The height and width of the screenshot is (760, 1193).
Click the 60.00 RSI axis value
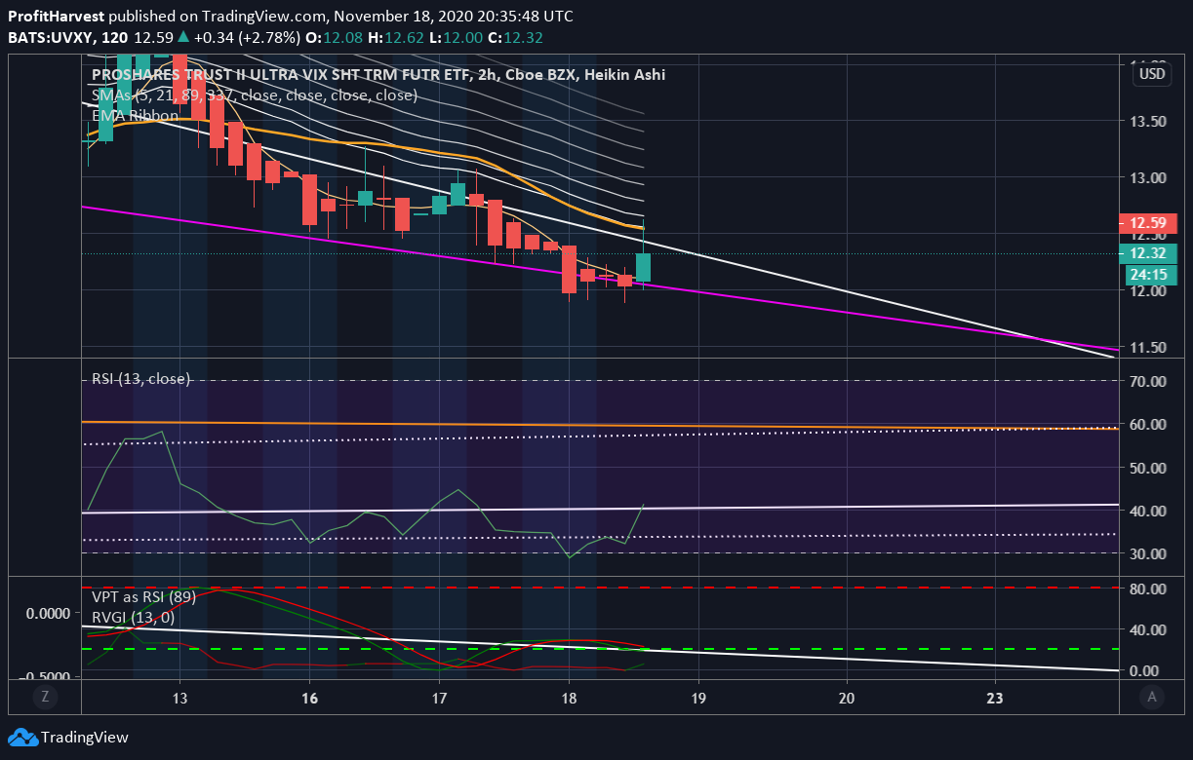[1148, 424]
